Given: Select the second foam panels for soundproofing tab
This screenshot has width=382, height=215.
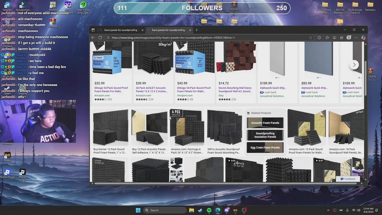Looking at the screenshot, I should [x=168, y=30].
